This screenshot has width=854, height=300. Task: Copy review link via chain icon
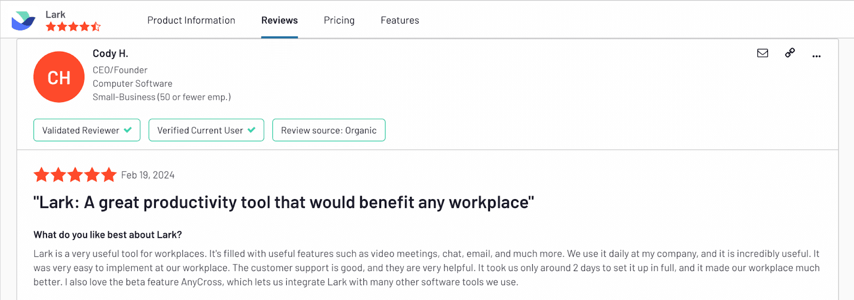(790, 52)
